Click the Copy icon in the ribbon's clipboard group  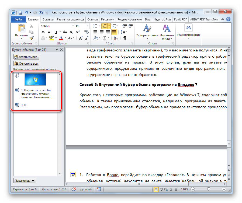coord(31,32)
